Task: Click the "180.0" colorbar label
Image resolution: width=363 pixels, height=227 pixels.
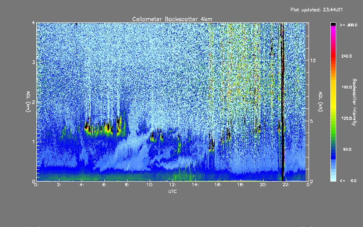Action: [x=347, y=87]
